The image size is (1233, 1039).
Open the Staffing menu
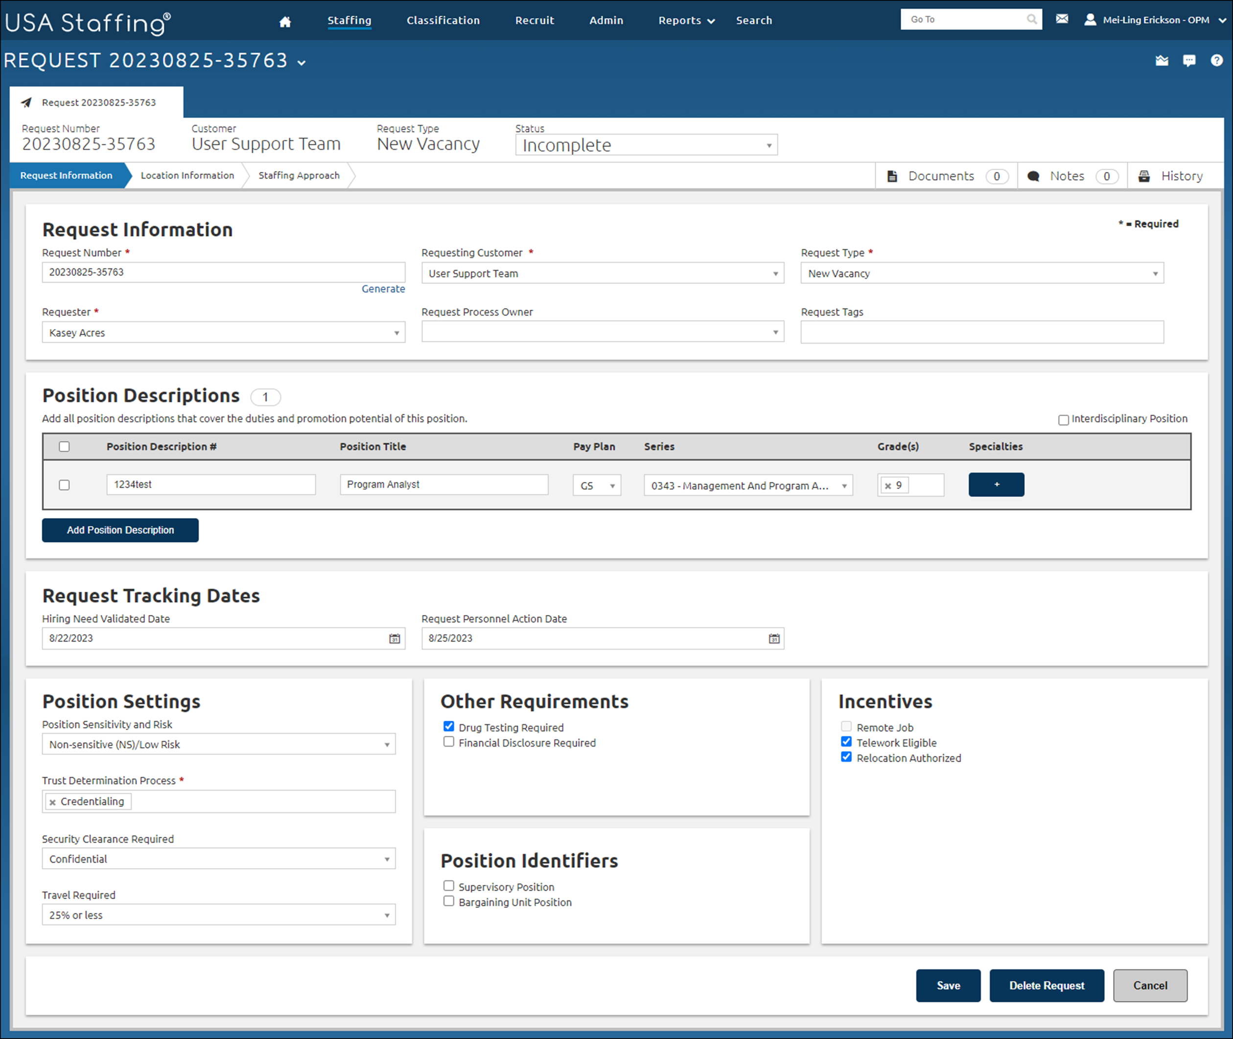point(349,21)
